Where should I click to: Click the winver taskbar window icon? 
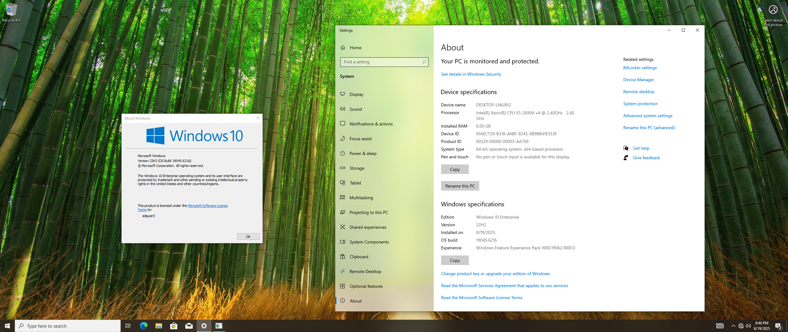(219, 326)
